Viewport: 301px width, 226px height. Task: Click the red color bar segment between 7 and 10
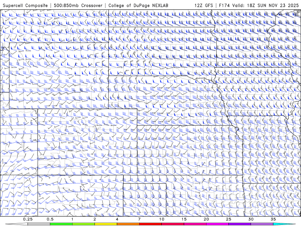pos(150,224)
